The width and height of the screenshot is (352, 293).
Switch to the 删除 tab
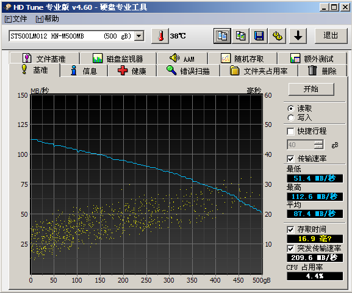pyautogui.click(x=322, y=71)
